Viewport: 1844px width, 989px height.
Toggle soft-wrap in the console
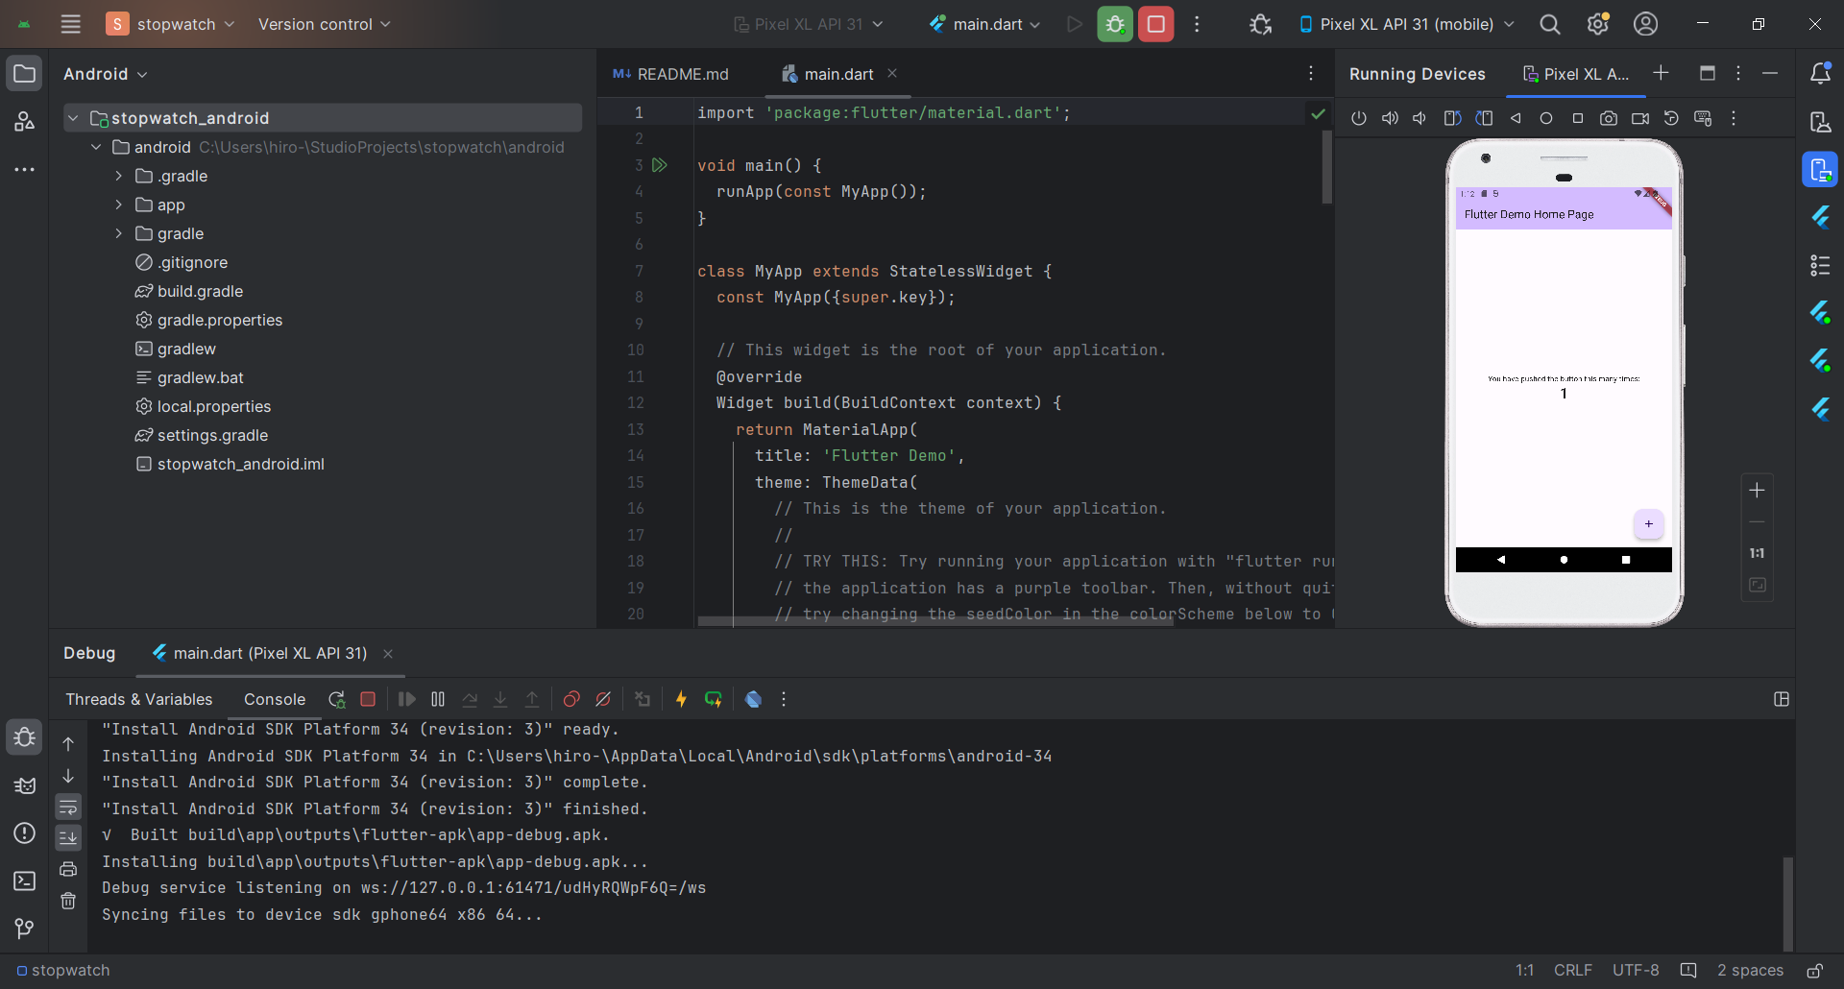pyautogui.click(x=68, y=807)
